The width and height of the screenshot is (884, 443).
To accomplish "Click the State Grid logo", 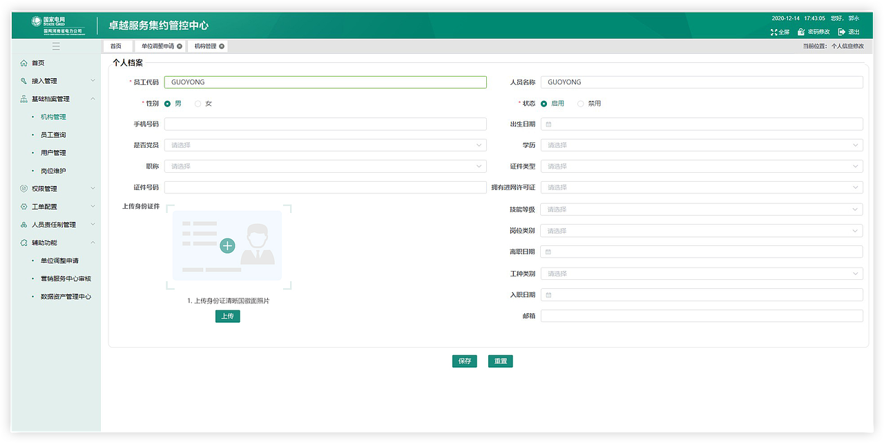I will coord(58,25).
